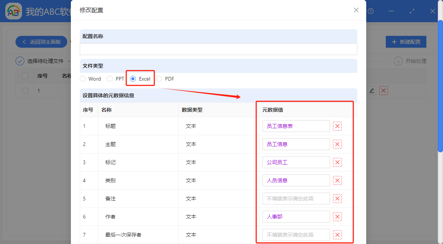Click the red X icon in 备注 row

click(337, 199)
